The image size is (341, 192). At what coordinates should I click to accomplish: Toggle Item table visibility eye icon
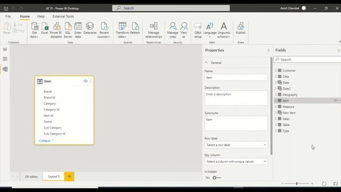pyautogui.click(x=85, y=81)
